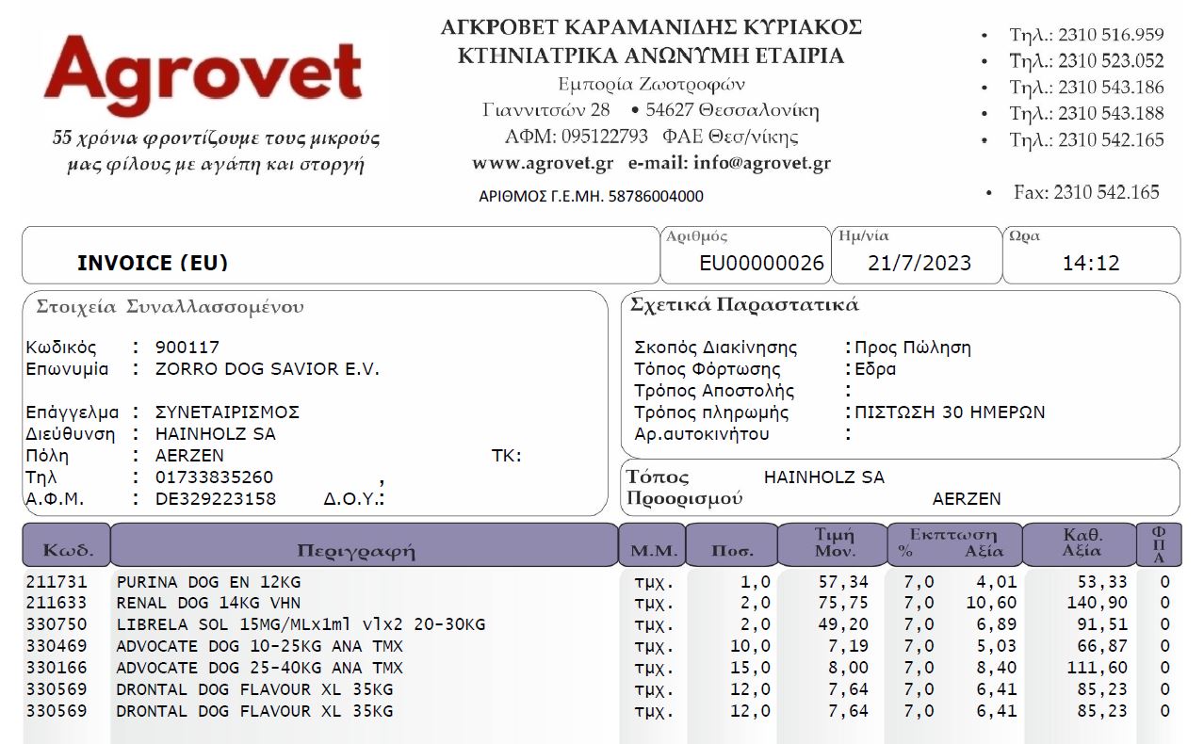Click the Ποσ. column header

(731, 544)
